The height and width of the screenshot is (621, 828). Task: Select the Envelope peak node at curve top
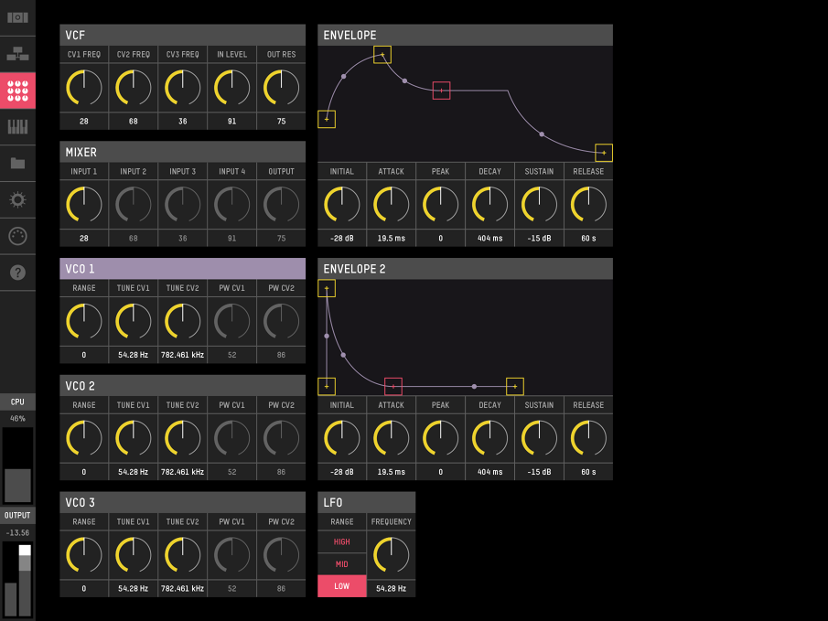tap(382, 55)
